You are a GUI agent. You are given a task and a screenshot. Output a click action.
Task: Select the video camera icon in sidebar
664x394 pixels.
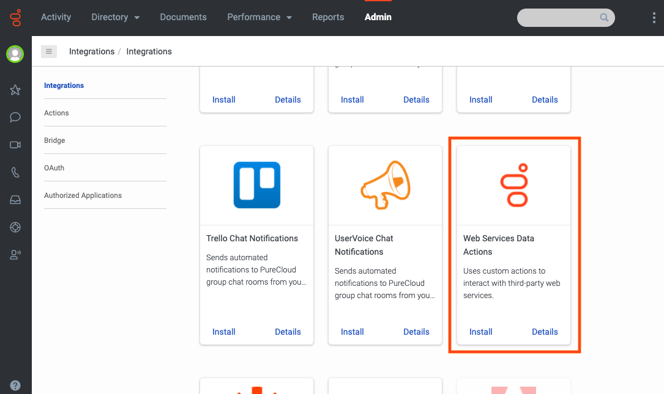click(15, 144)
